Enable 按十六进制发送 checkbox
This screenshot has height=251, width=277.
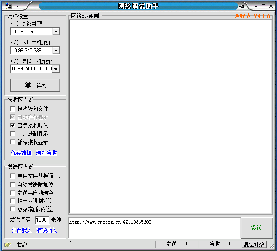click(x=12, y=201)
